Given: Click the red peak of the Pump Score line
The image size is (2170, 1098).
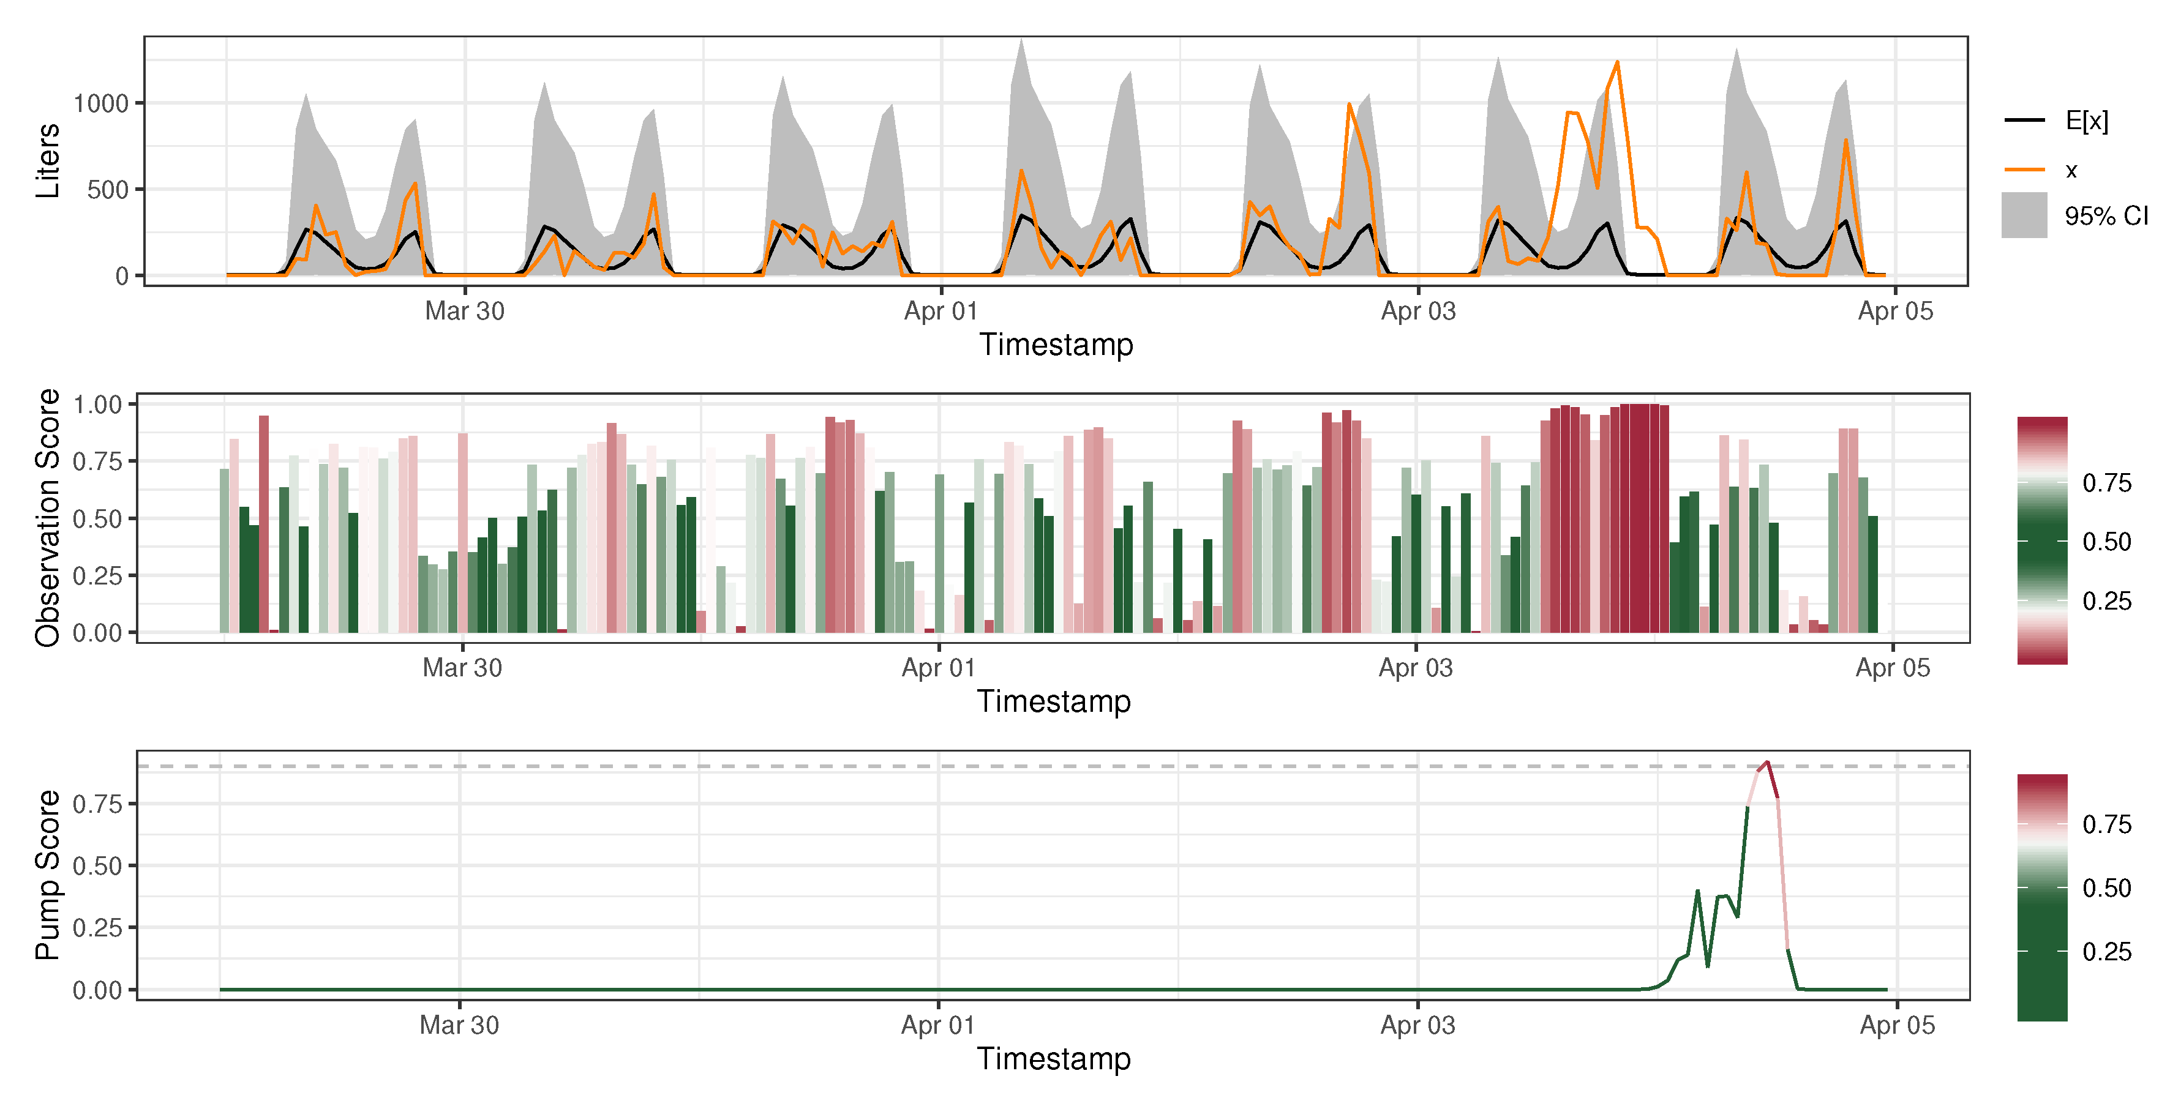Looking at the screenshot, I should 1767,763.
